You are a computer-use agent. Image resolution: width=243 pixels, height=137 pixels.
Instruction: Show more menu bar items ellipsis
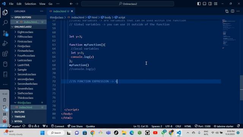58,4
